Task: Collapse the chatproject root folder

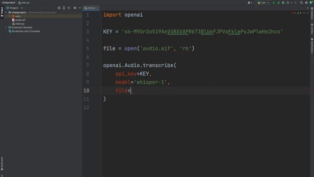Action: (x=6, y=12)
